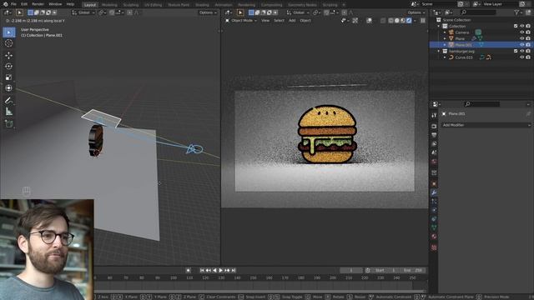Select Plane item in outliner
This screenshot has height=300, width=534.
click(x=460, y=39)
